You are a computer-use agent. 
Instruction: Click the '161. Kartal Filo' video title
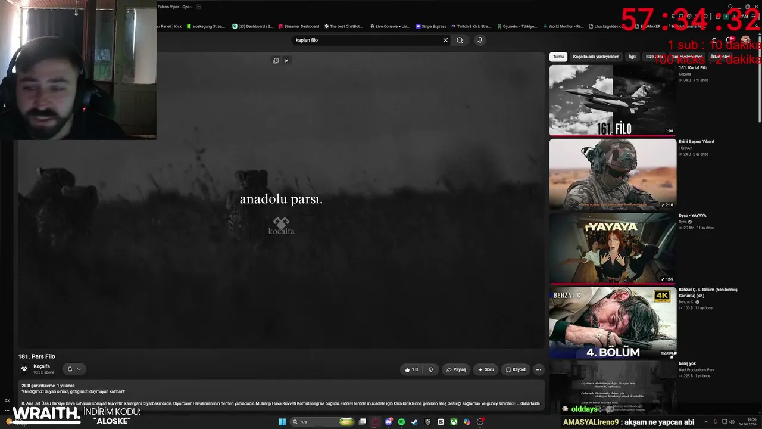tap(693, 67)
